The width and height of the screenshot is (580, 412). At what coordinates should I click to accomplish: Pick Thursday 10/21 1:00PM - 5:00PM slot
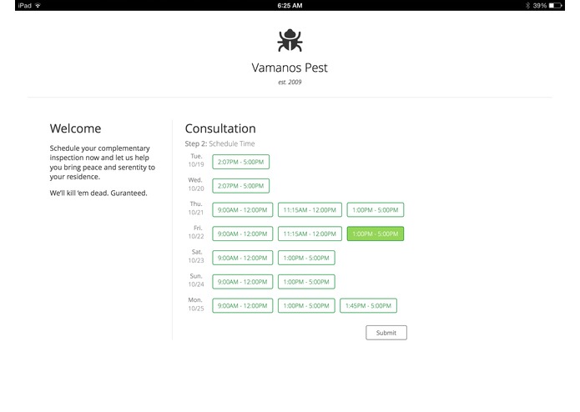click(376, 210)
